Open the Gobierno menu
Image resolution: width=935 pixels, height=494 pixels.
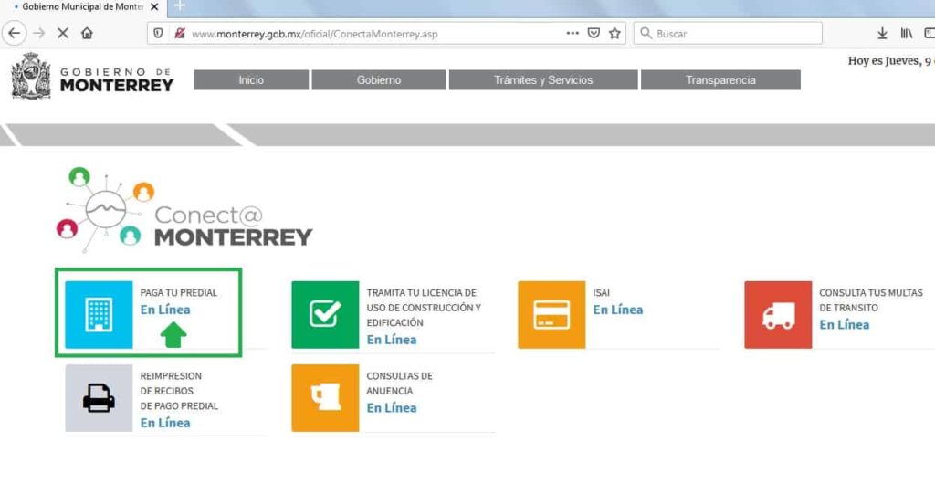pos(379,80)
